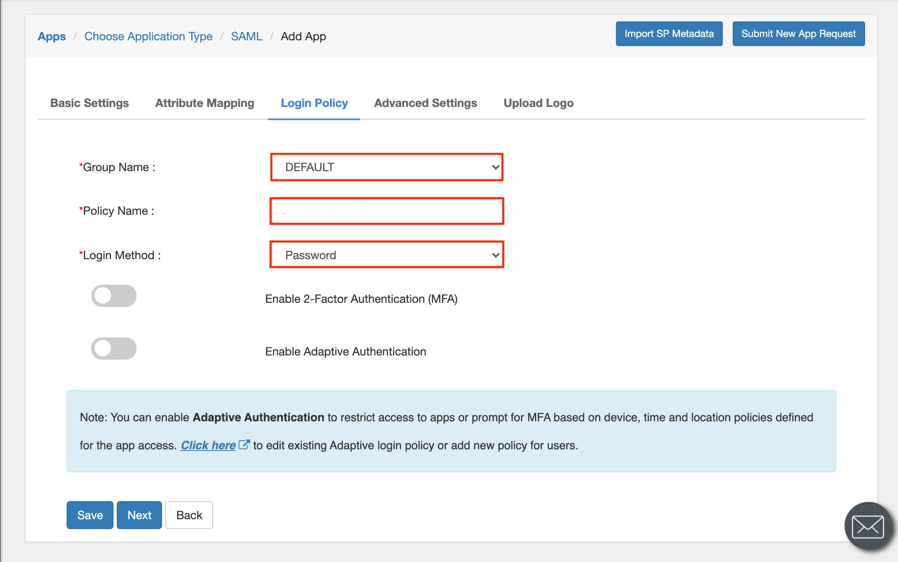Follow the Click here adaptive policy link
The width and height of the screenshot is (898, 562).
coord(208,445)
